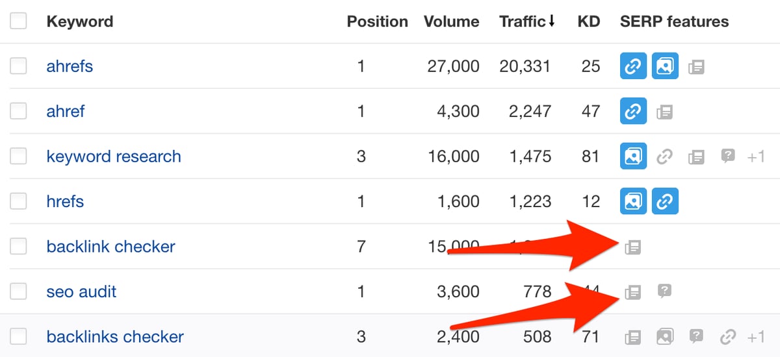Open the seo audit keyword link
Viewport: 780px width, 357px height.
click(x=81, y=291)
